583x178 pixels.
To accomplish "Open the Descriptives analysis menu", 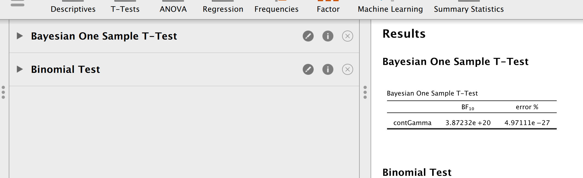I will pyautogui.click(x=73, y=9).
